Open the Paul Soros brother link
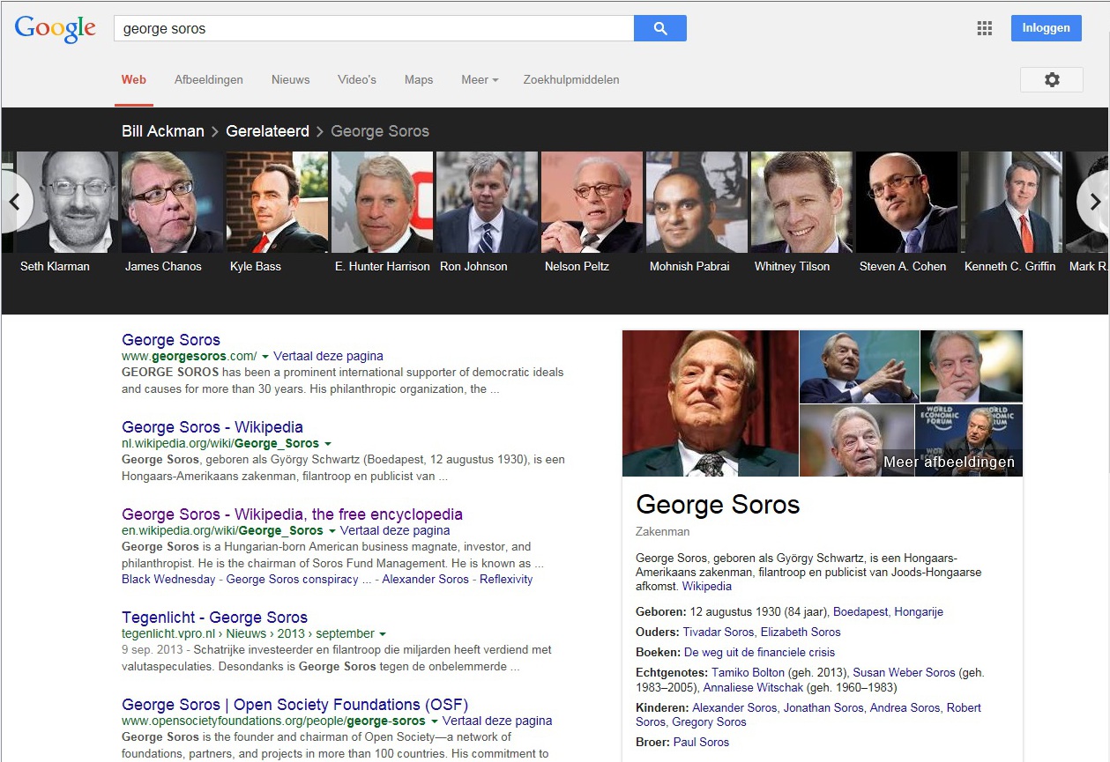Image resolution: width=1110 pixels, height=762 pixels. [x=702, y=743]
